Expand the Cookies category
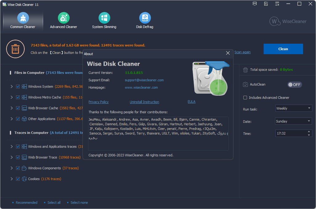The height and width of the screenshot is (209, 316). tap(11, 179)
